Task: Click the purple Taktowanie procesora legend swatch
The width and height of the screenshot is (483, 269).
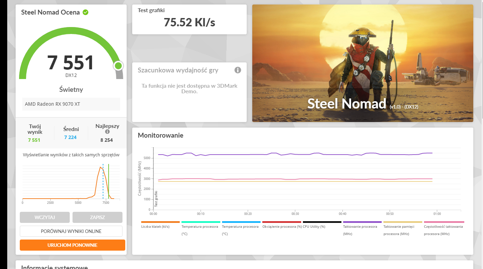Action: pyautogui.click(x=362, y=222)
